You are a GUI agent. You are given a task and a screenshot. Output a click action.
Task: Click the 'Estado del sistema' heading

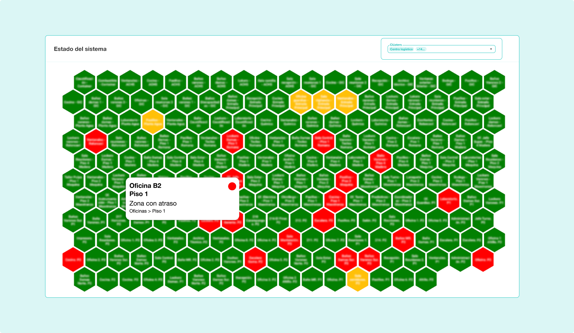[80, 49]
